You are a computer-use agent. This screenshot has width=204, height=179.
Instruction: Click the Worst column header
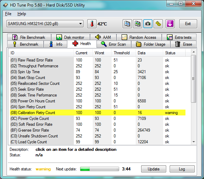coord(102,53)
